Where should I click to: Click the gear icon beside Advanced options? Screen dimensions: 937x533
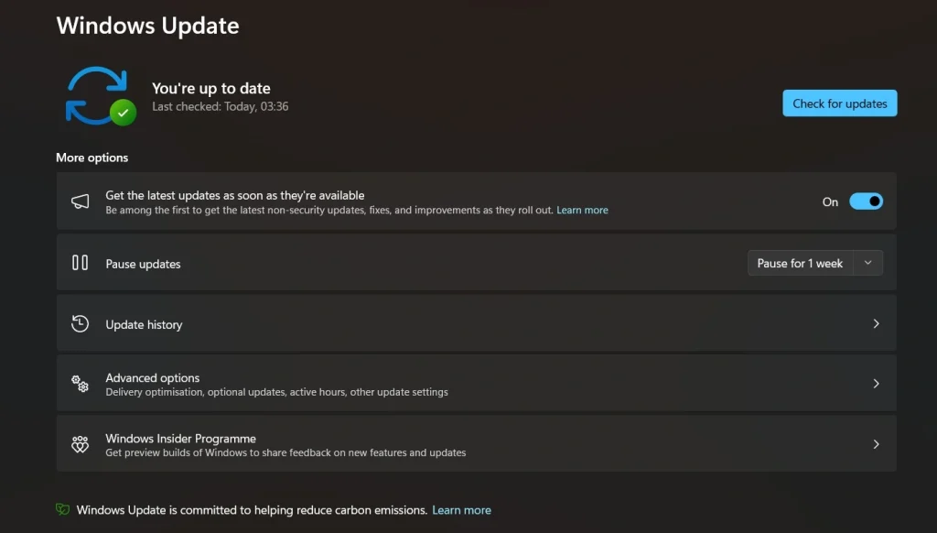tap(81, 384)
